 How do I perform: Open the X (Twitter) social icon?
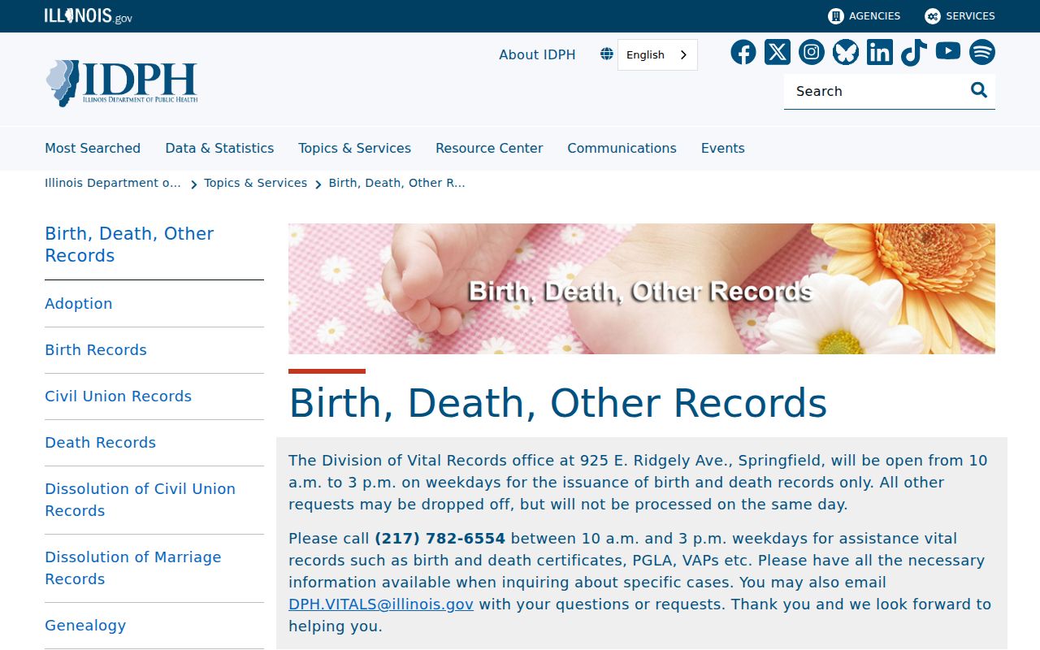click(778, 52)
